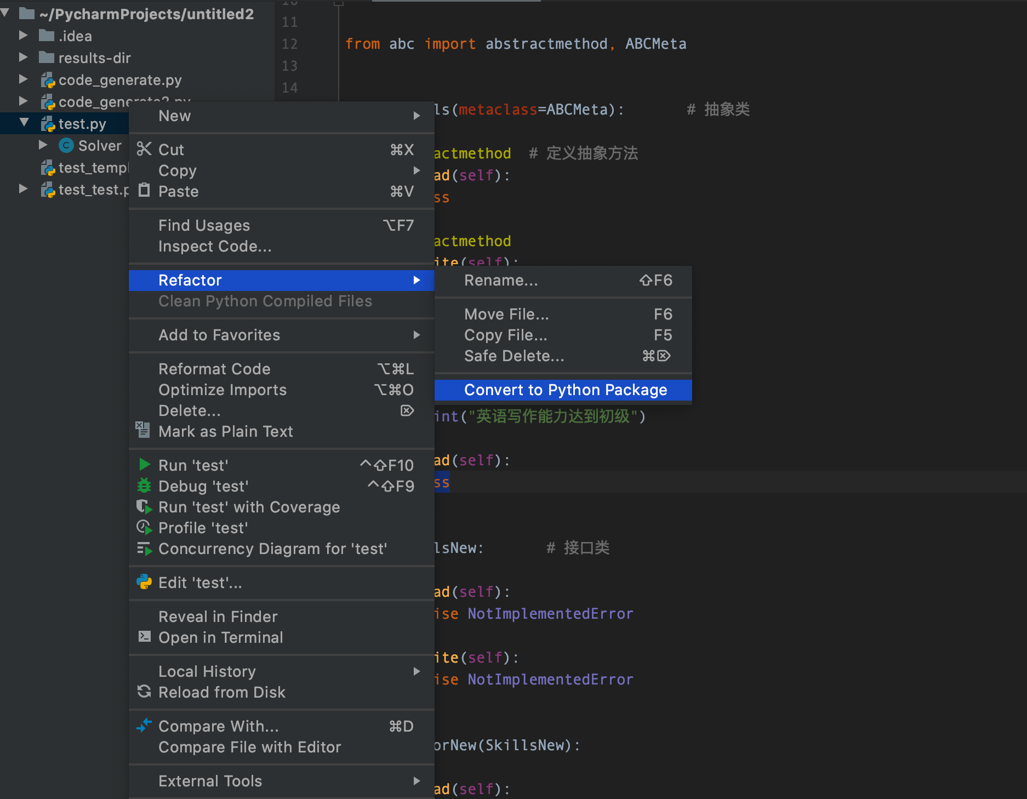Screen dimensions: 1027x799
Task: Click the test.py Python file icon
Action: click(x=48, y=124)
